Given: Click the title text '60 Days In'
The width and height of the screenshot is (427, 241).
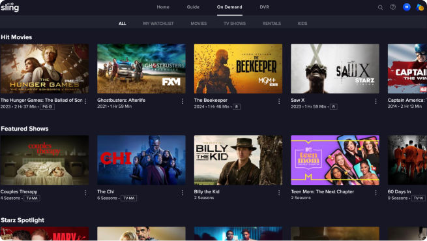Looking at the screenshot, I should coord(399,191).
